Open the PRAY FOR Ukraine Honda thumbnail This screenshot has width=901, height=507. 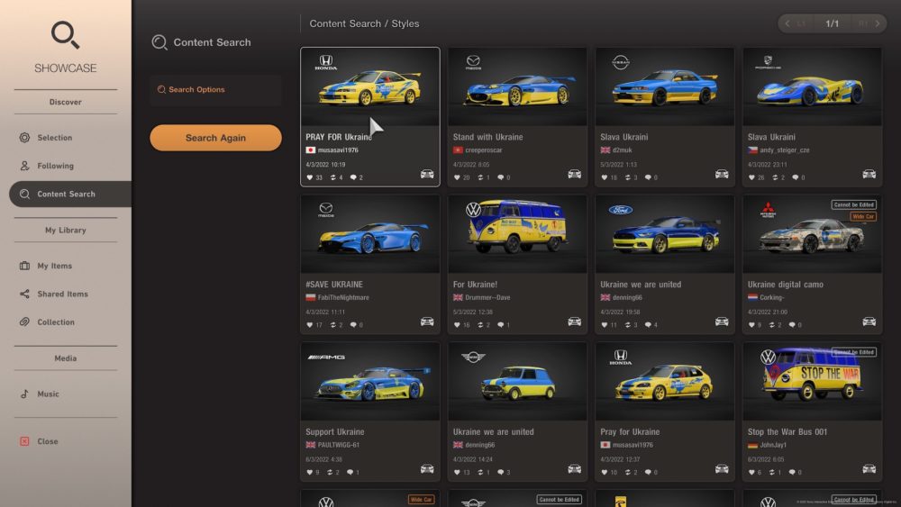[x=370, y=87]
